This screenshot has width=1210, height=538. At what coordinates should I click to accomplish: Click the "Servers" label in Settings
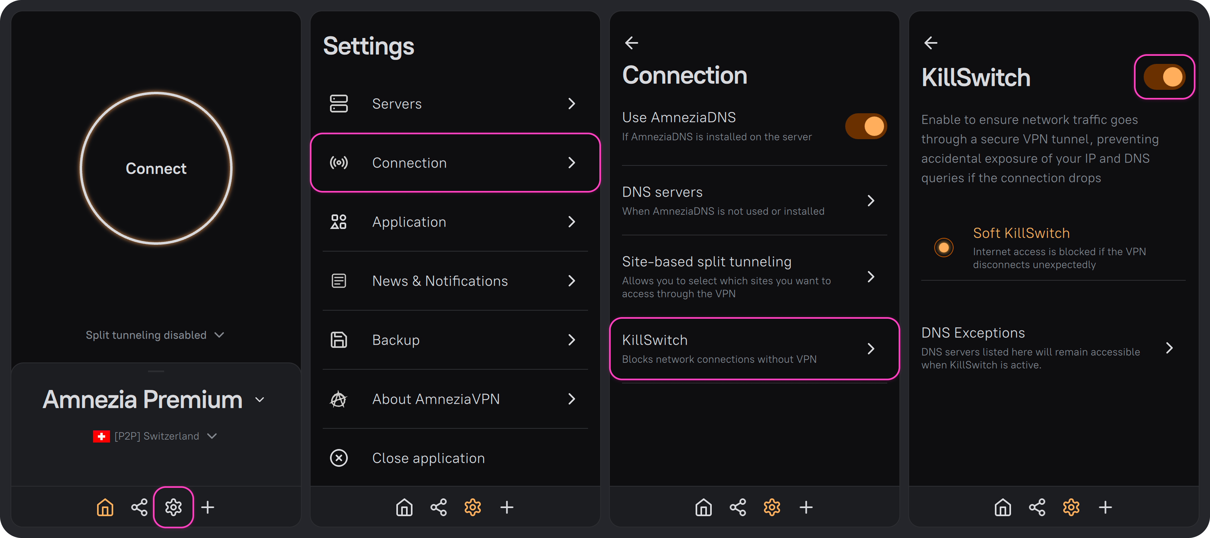(397, 104)
